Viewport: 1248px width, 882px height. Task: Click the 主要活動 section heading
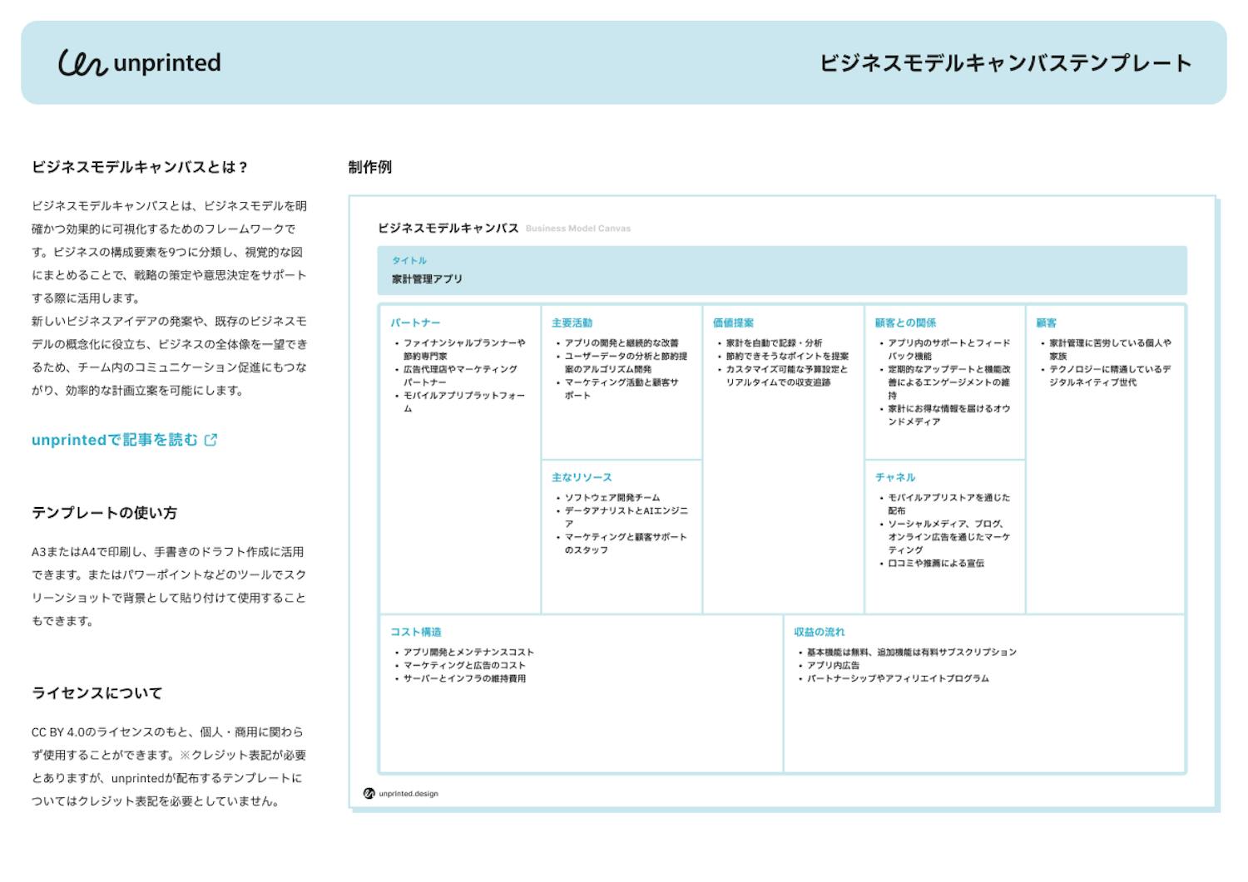click(572, 323)
